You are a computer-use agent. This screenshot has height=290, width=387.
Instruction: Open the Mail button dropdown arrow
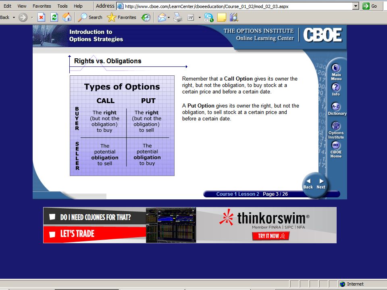[x=169, y=17]
